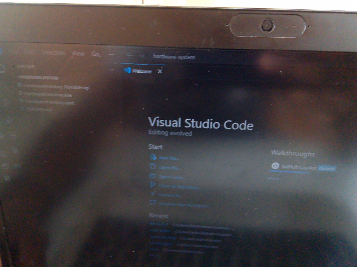Click the Clone Git Repository branch icon
The width and height of the screenshot is (357, 267).
tap(153, 184)
